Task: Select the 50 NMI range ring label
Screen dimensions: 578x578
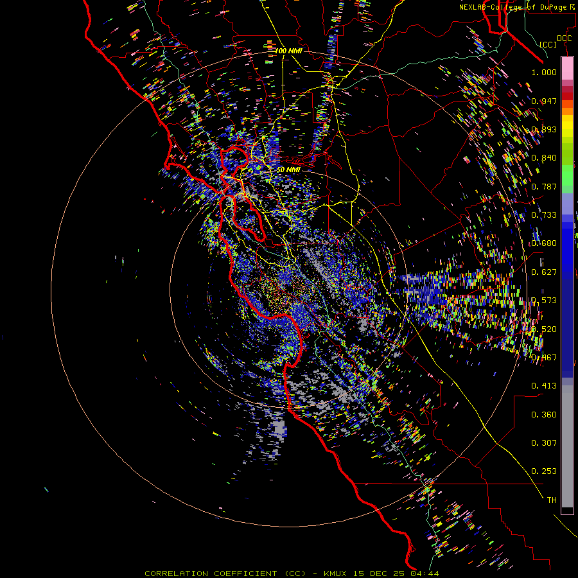Action: (288, 170)
